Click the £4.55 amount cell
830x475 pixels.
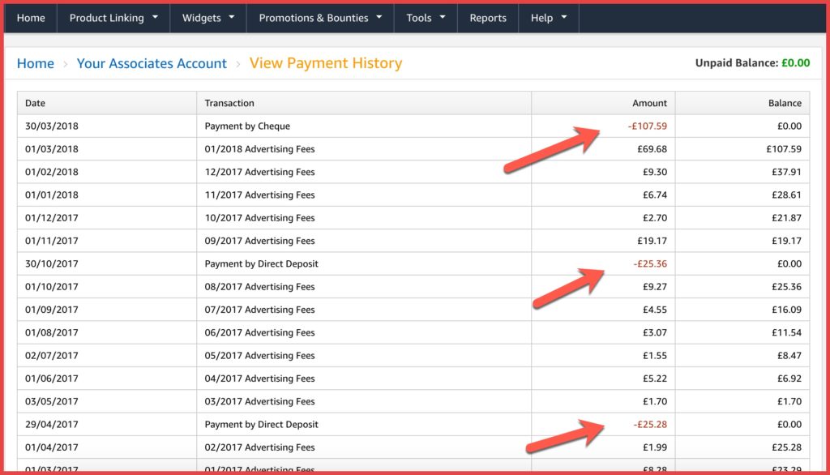(x=603, y=310)
